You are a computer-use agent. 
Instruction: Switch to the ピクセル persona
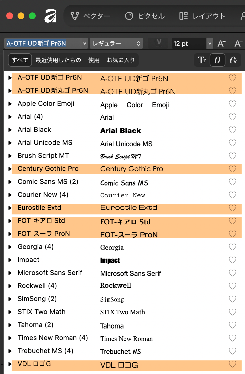tap(145, 16)
